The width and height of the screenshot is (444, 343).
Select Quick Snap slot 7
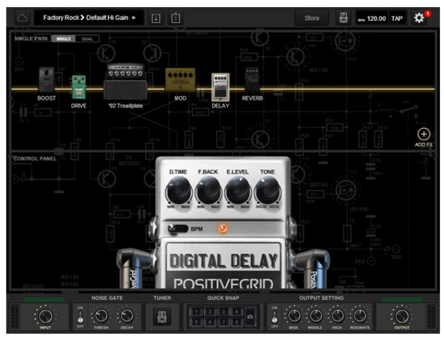point(223,322)
